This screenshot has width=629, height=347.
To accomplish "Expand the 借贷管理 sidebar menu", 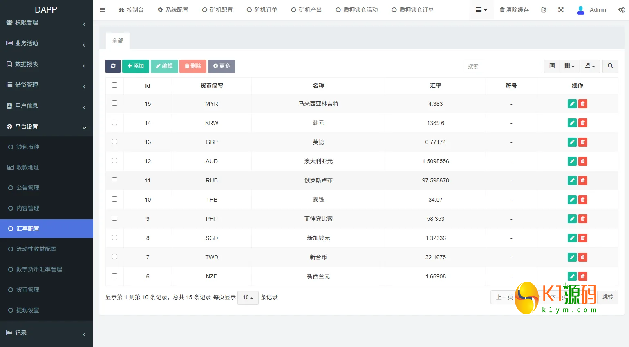I will click(47, 85).
